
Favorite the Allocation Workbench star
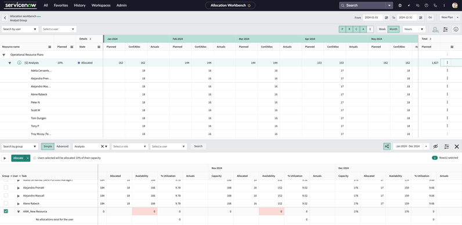coord(249,5)
